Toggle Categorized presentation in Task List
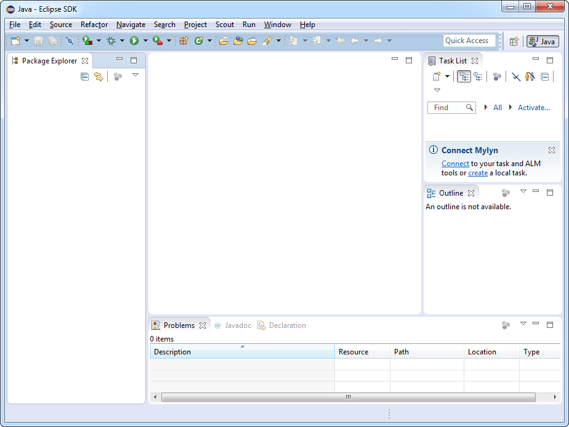 pos(464,76)
